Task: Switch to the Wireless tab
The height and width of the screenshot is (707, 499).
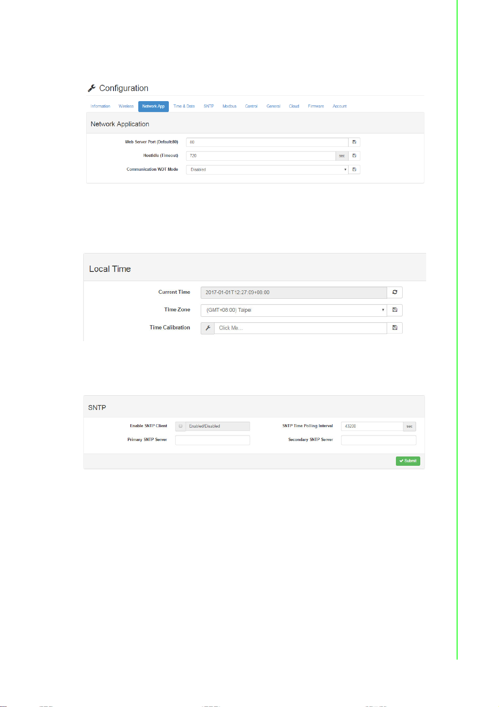Action: [126, 107]
